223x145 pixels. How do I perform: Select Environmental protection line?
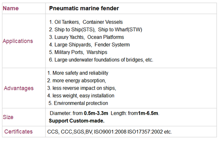pos(78,103)
